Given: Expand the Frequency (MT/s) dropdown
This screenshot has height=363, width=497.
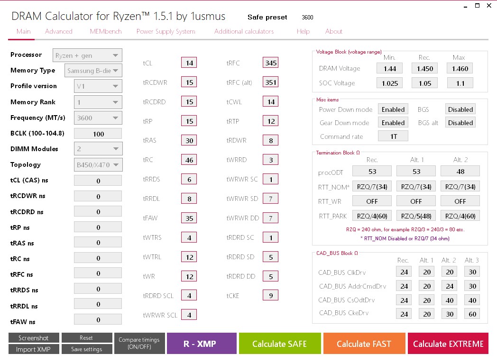Looking at the screenshot, I should point(98,118).
